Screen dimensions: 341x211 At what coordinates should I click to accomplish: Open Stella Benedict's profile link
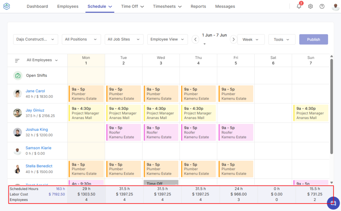[39, 166]
